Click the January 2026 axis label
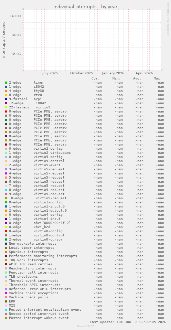Viewport: 171px width, 330px height. (113, 73)
